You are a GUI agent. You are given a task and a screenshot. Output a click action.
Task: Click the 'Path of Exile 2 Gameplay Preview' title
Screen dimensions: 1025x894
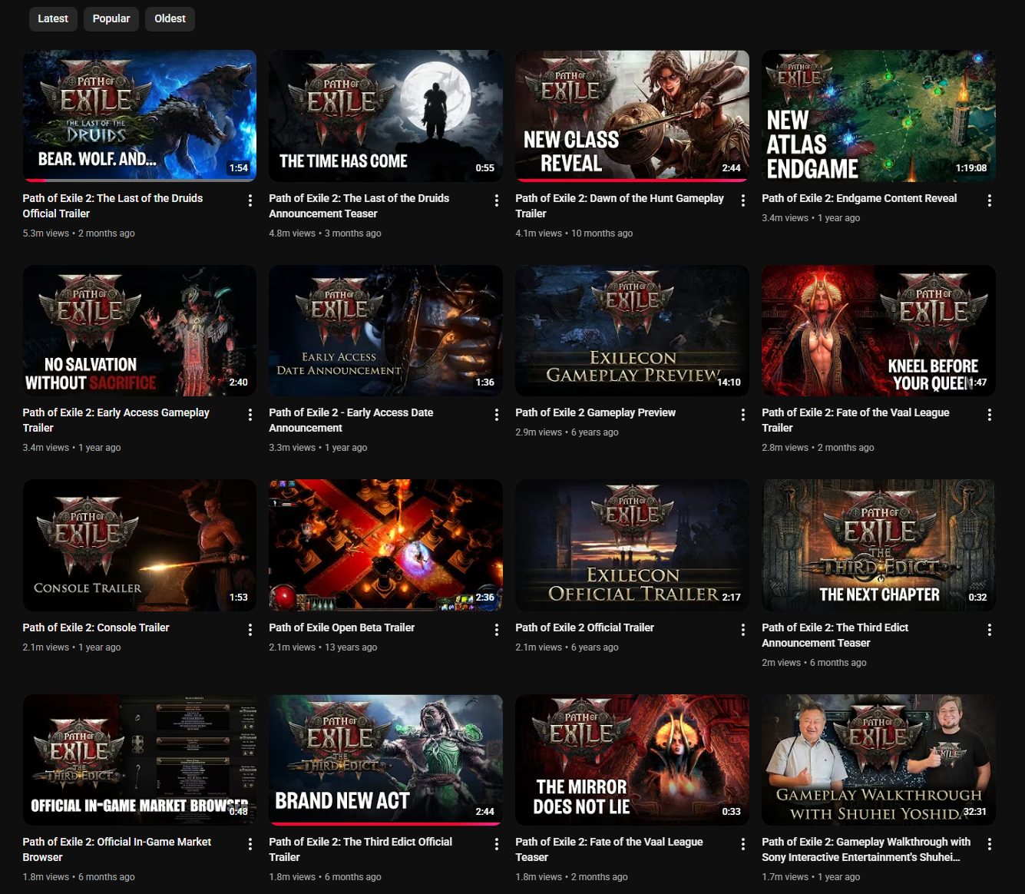pyautogui.click(x=595, y=412)
